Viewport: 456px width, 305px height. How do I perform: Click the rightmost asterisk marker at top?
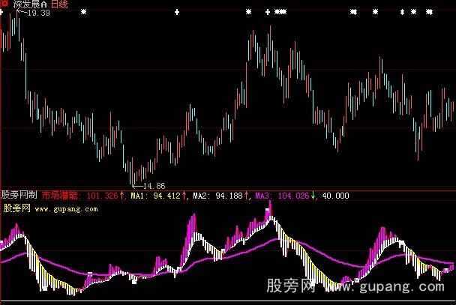429,13
